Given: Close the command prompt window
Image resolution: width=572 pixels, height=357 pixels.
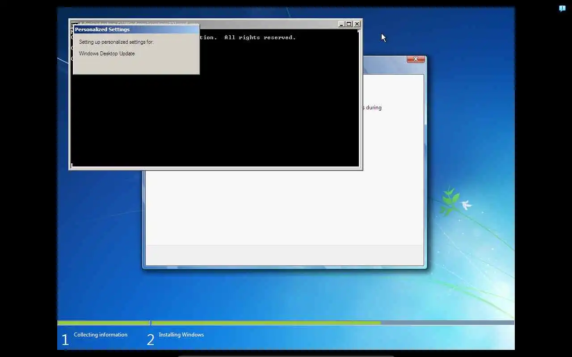Looking at the screenshot, I should click(x=357, y=24).
